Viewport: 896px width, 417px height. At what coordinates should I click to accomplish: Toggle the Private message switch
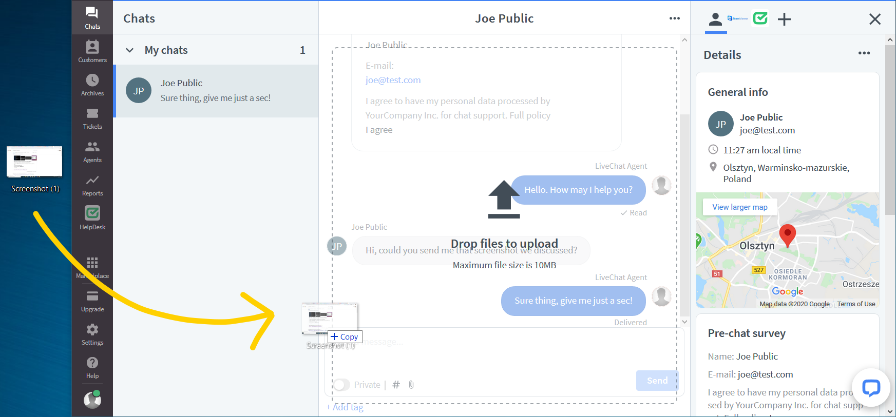click(341, 385)
